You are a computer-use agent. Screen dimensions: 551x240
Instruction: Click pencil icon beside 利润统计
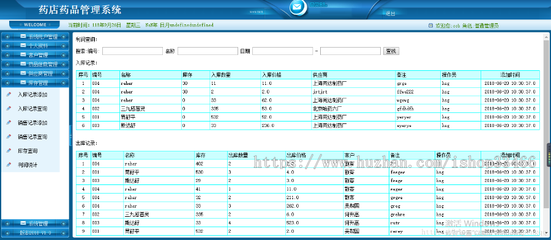point(9,165)
